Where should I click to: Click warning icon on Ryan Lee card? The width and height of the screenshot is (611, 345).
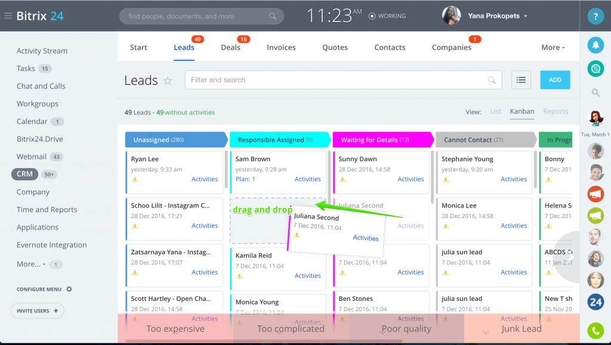coord(135,179)
